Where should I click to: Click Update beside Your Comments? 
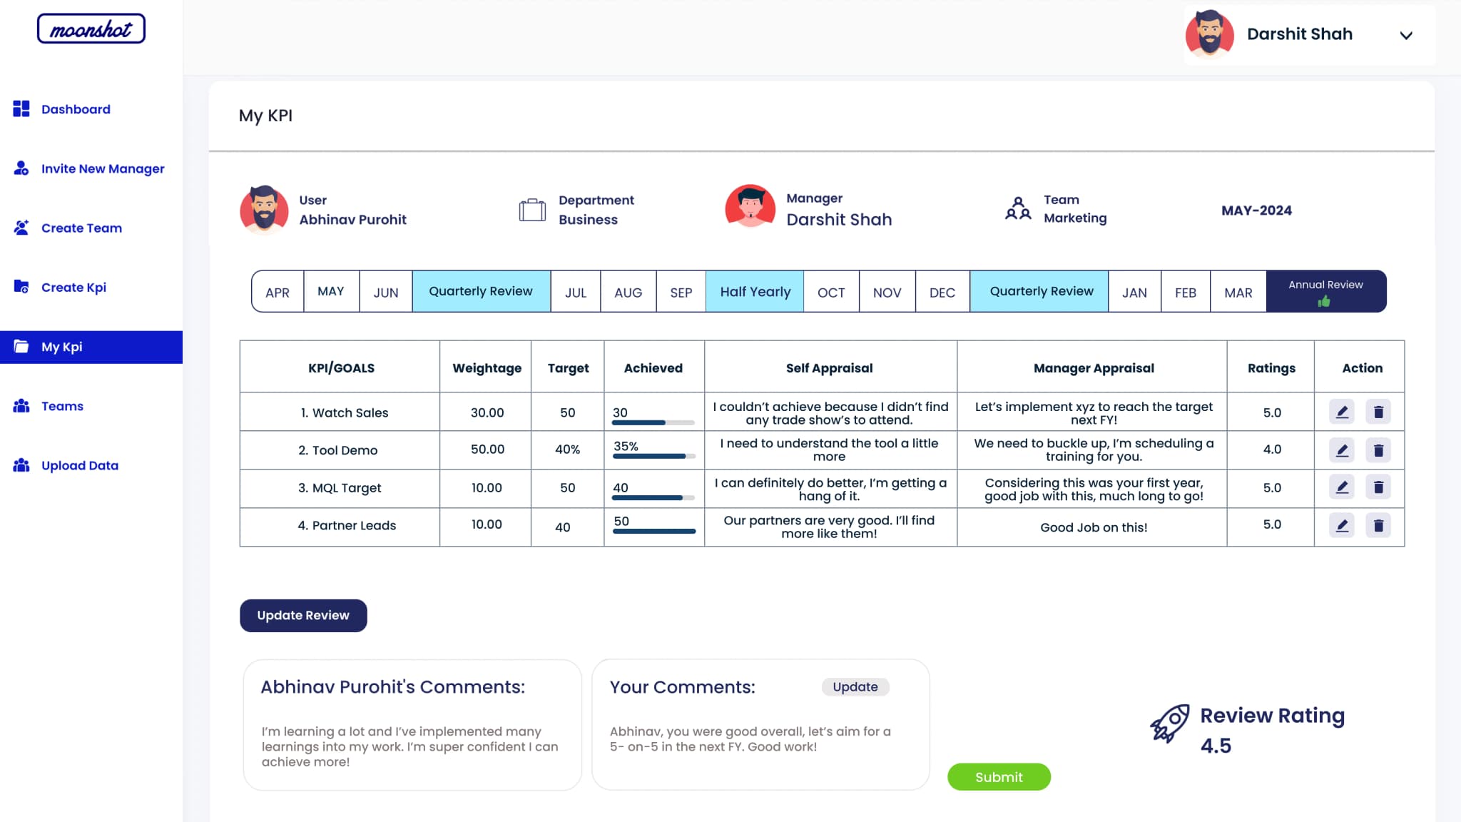(x=855, y=686)
